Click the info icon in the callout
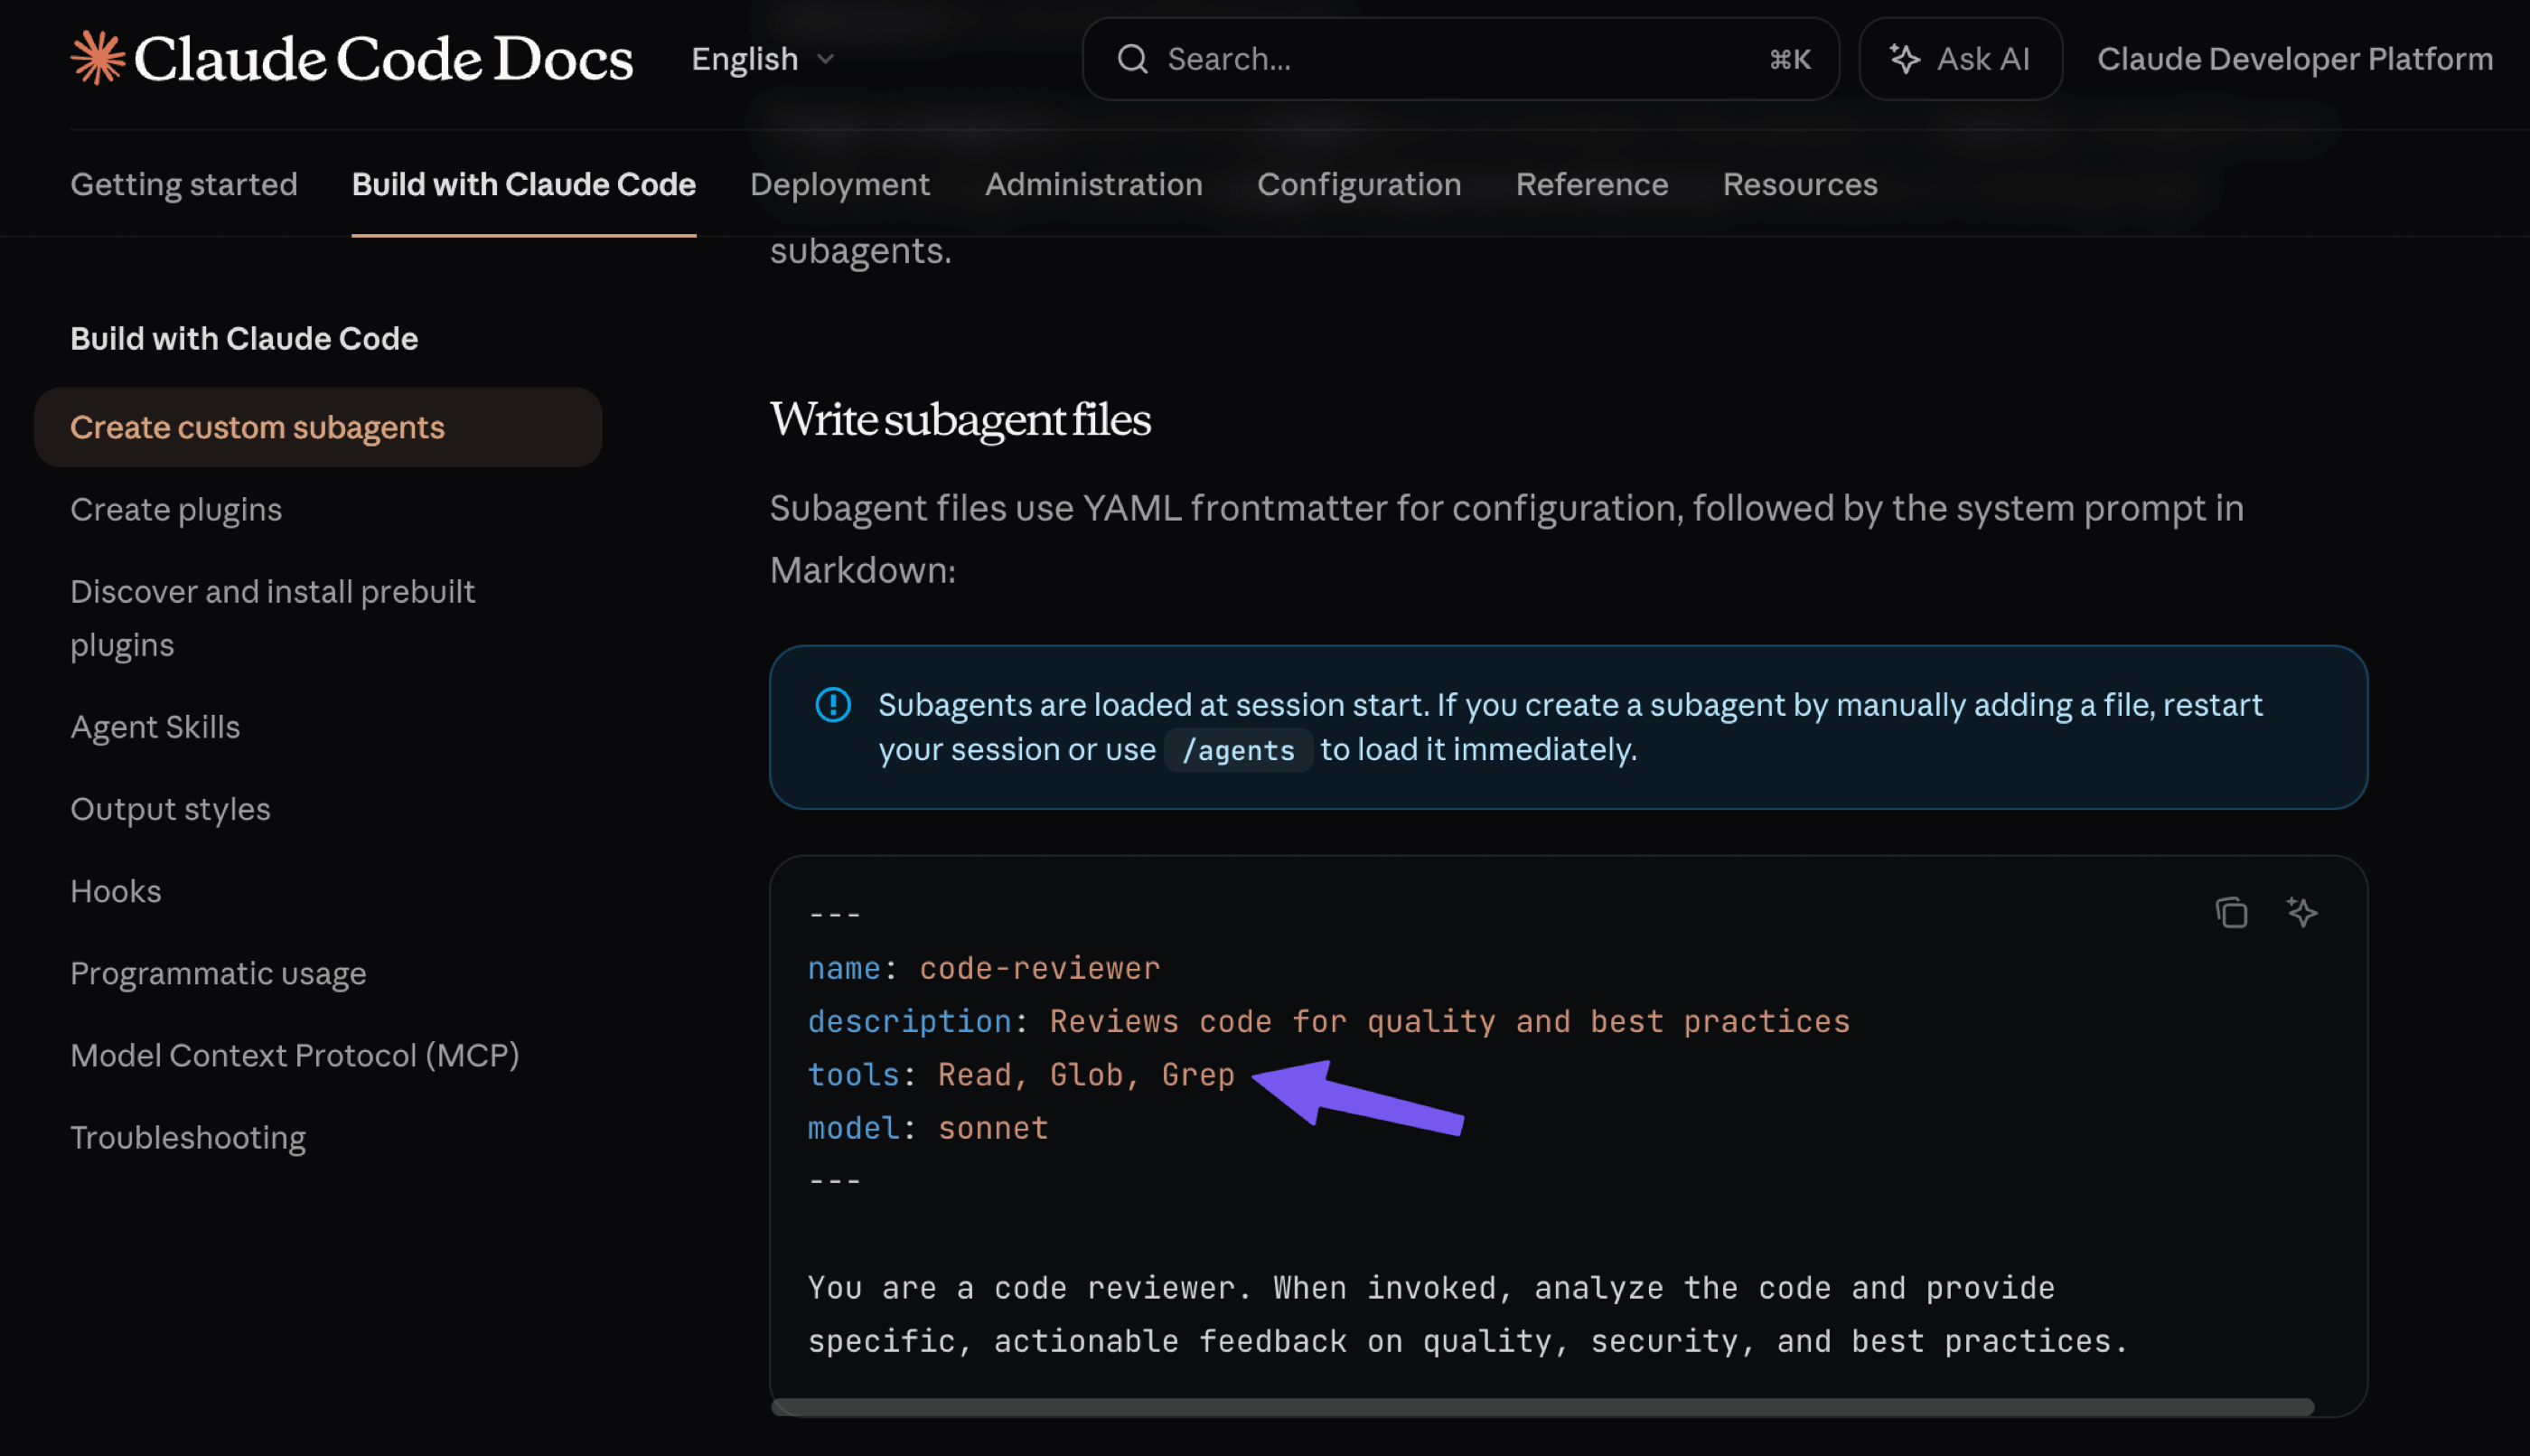The height and width of the screenshot is (1456, 2530). click(831, 705)
